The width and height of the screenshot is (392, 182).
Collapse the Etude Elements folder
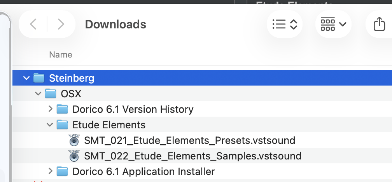[x=50, y=125]
